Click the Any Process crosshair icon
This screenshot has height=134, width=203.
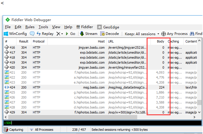[x=163, y=34]
